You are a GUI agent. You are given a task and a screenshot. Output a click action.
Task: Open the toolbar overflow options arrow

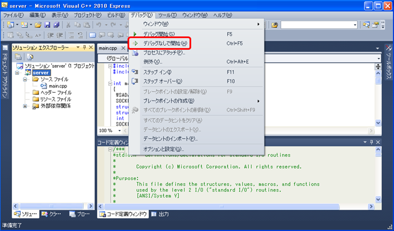click(x=383, y=25)
